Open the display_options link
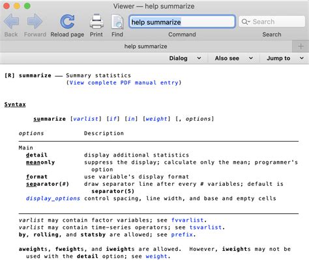The width and height of the screenshot is (309, 271). [x=53, y=198]
